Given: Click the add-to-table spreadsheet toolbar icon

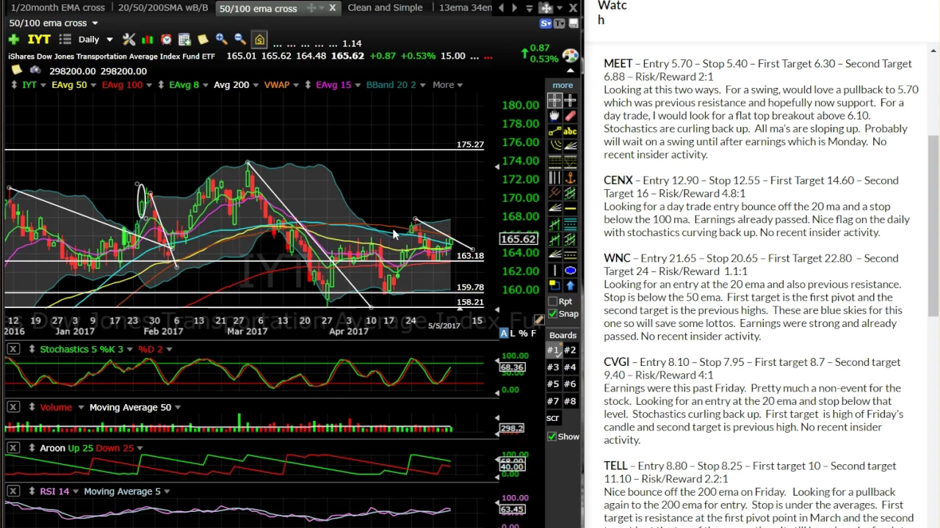Looking at the screenshot, I should 184,40.
